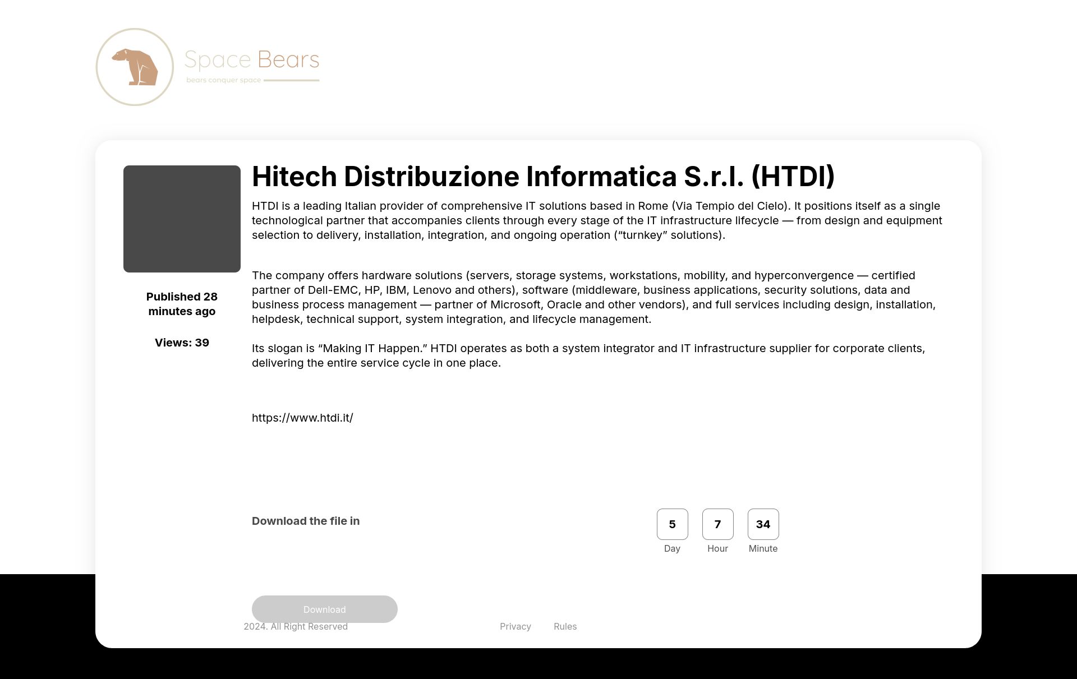Click the paragraph containing the slogan 'Making IT Happen'
Viewport: 1077px width, 679px height.
tap(588, 355)
